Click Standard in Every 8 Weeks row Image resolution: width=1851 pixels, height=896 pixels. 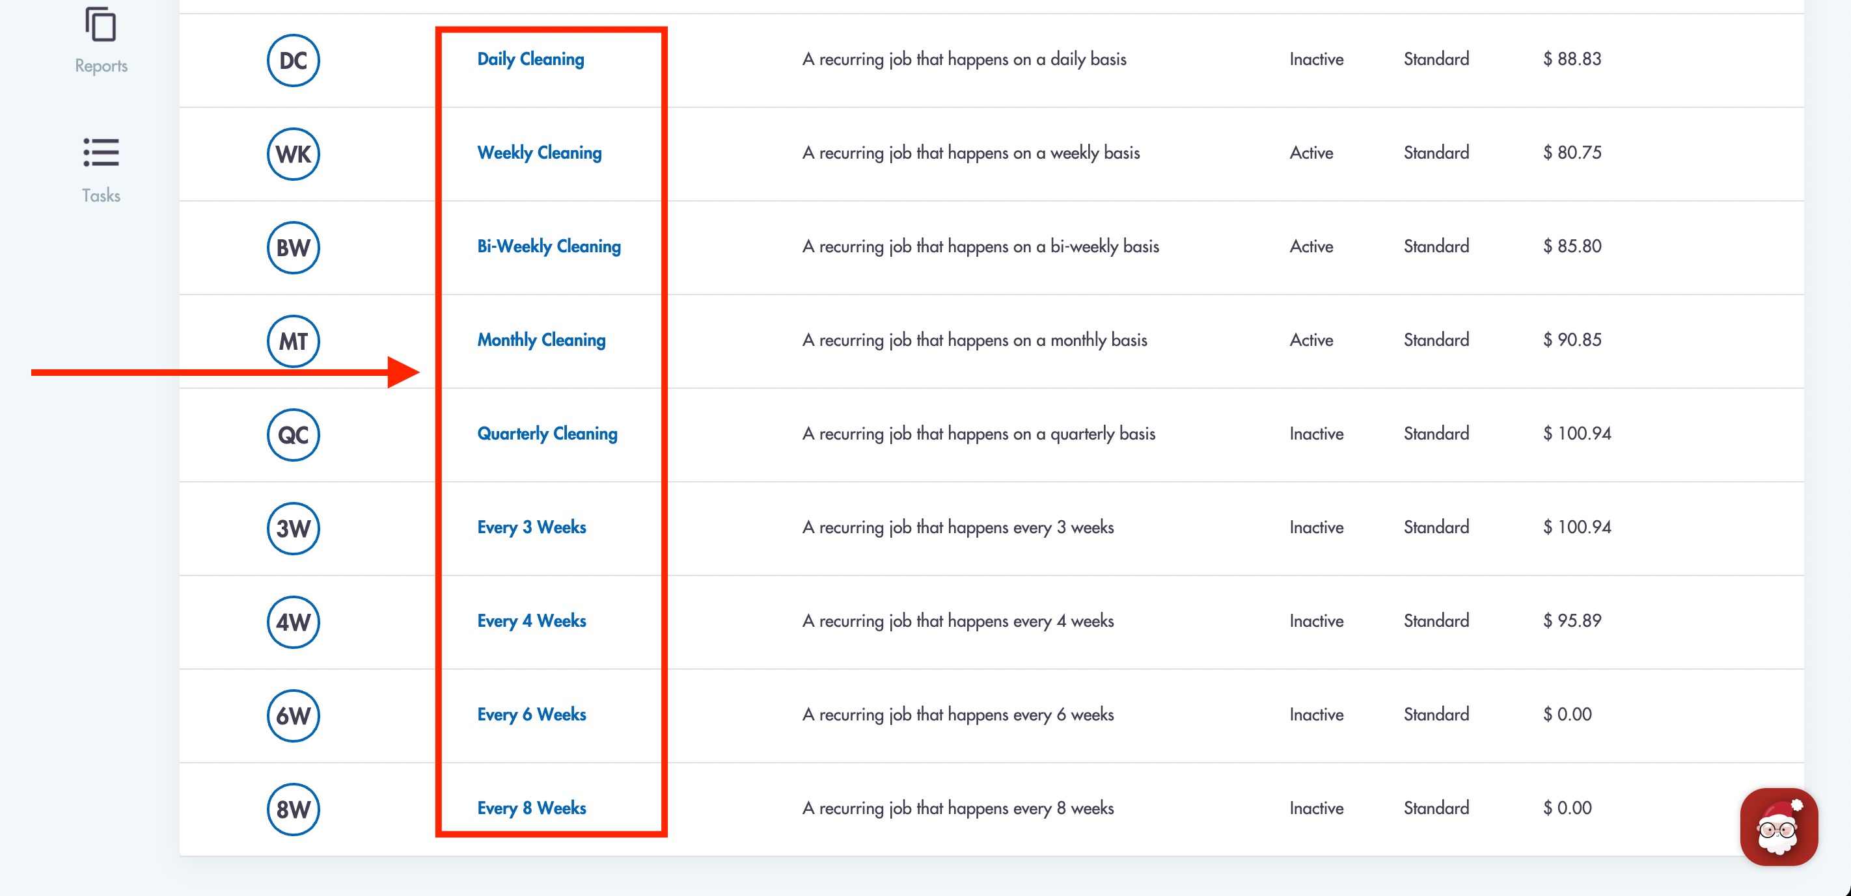click(1436, 808)
